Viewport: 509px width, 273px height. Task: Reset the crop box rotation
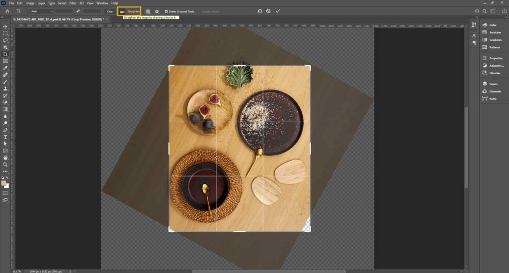click(x=259, y=11)
